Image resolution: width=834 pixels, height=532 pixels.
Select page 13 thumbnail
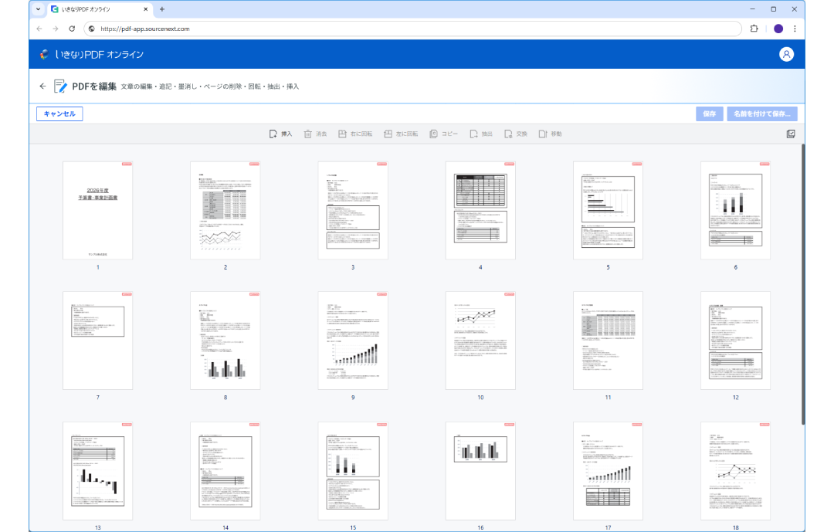[x=98, y=471]
